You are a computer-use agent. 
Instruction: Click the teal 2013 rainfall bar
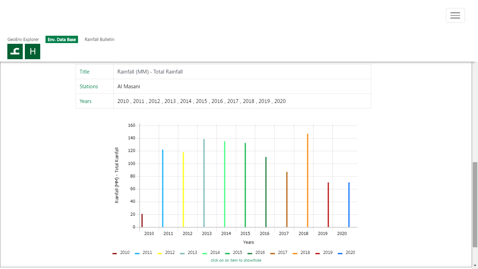coord(204,183)
